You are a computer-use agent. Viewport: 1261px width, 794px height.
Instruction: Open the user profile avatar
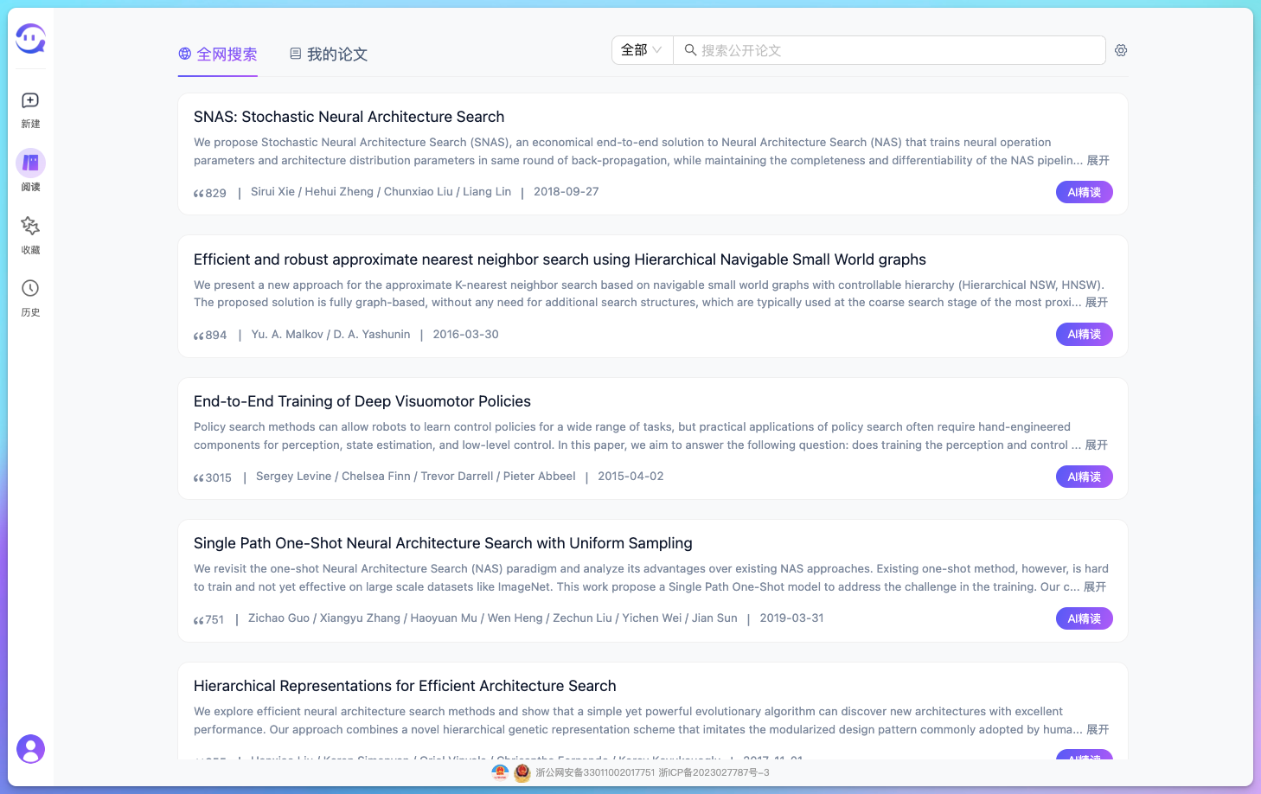[x=30, y=749]
